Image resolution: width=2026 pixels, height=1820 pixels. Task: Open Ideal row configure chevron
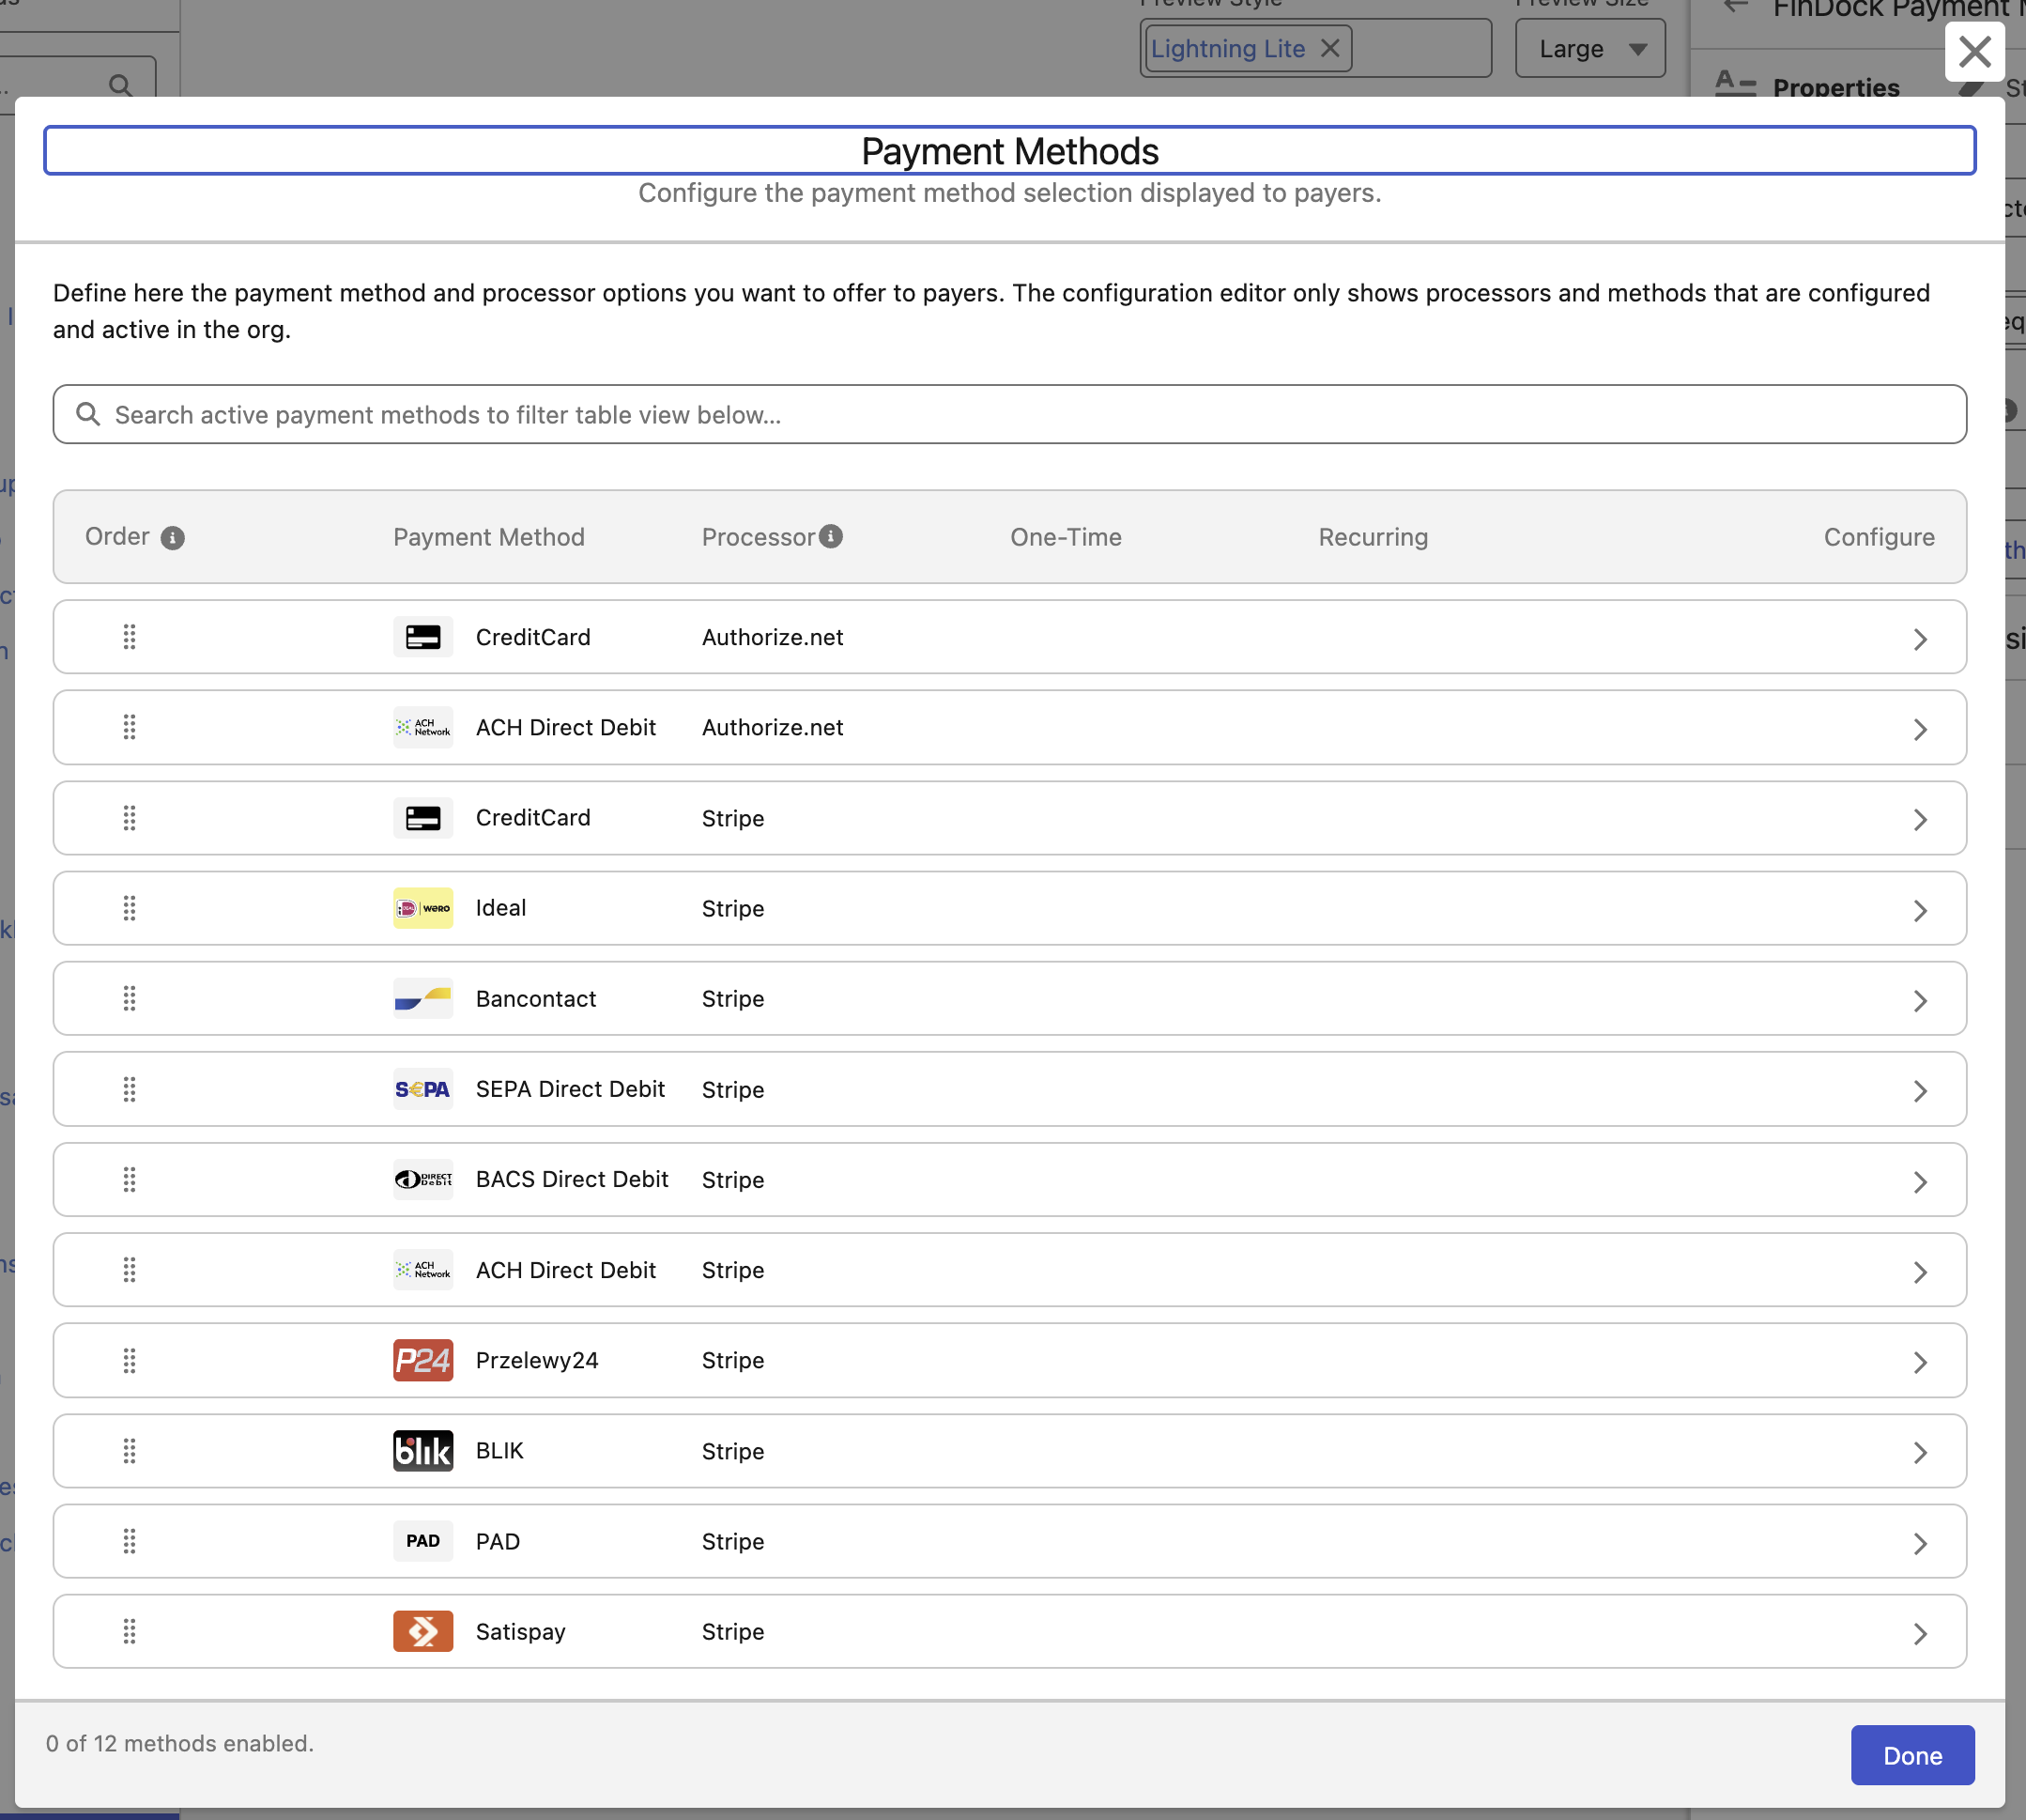1920,910
